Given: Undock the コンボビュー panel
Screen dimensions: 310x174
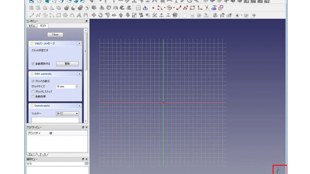Looking at the screenshot, I should (x=86, y=21).
